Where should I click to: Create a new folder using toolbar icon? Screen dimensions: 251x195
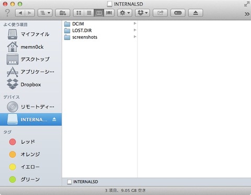point(63,13)
